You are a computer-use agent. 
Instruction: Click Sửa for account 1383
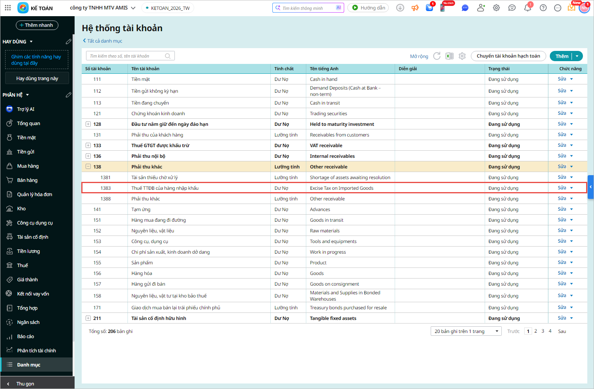pos(562,188)
